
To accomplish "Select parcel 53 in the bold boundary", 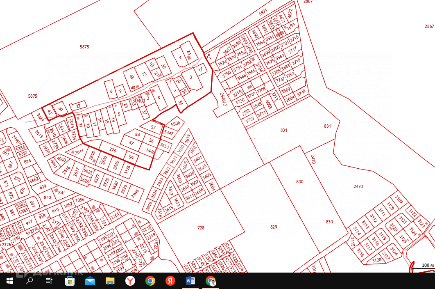I will (x=154, y=127).
